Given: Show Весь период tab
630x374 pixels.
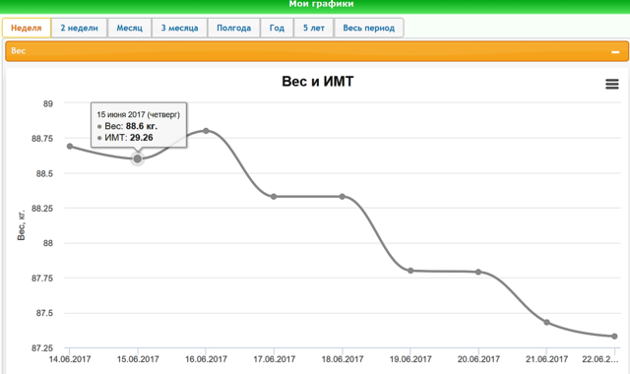Looking at the screenshot, I should [369, 28].
